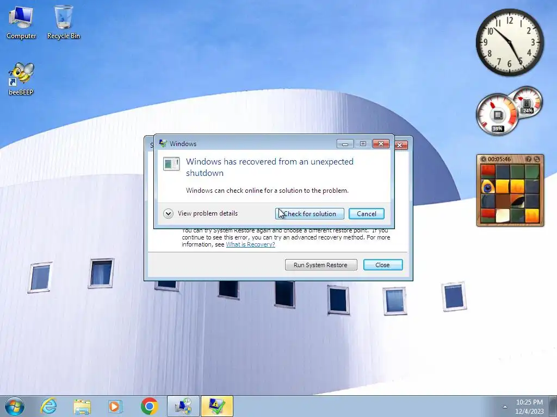Open the Computer desktop icon
Viewport: 557px width, 417px height.
click(21, 22)
